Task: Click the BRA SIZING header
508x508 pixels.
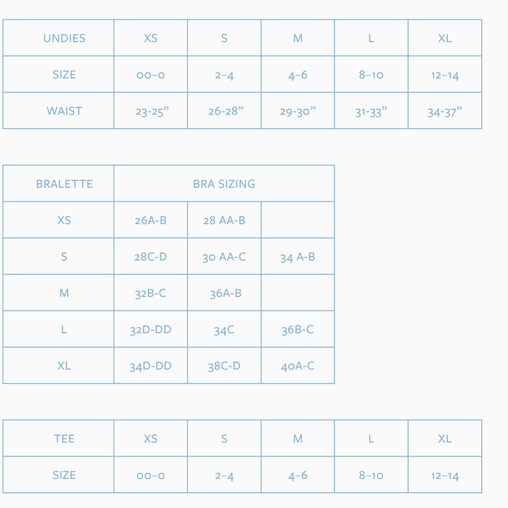Action: tap(224, 184)
